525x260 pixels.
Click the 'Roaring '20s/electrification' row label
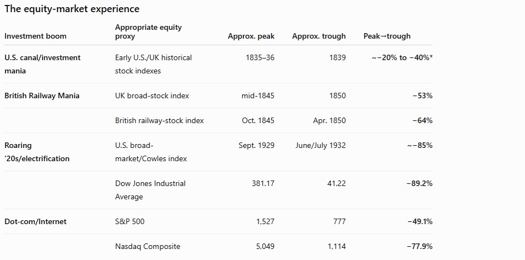[37, 152]
